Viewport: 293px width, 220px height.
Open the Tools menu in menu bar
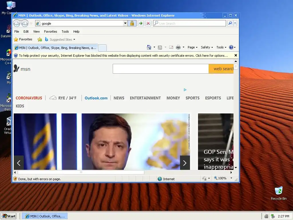click(x=65, y=32)
